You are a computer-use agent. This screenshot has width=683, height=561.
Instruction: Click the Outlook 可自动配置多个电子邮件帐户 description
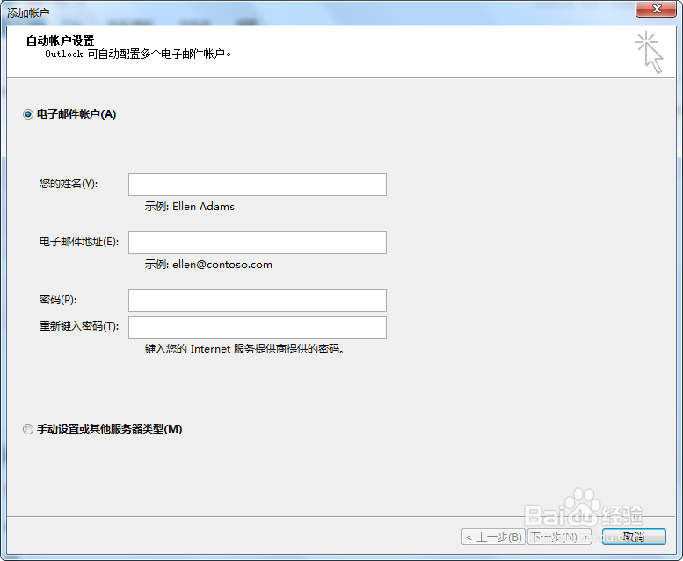pos(138,54)
